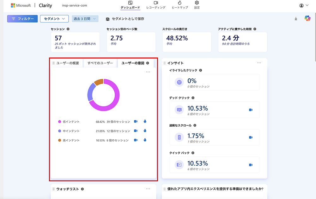Open the 設定 tab

pyautogui.click(x=197, y=5)
